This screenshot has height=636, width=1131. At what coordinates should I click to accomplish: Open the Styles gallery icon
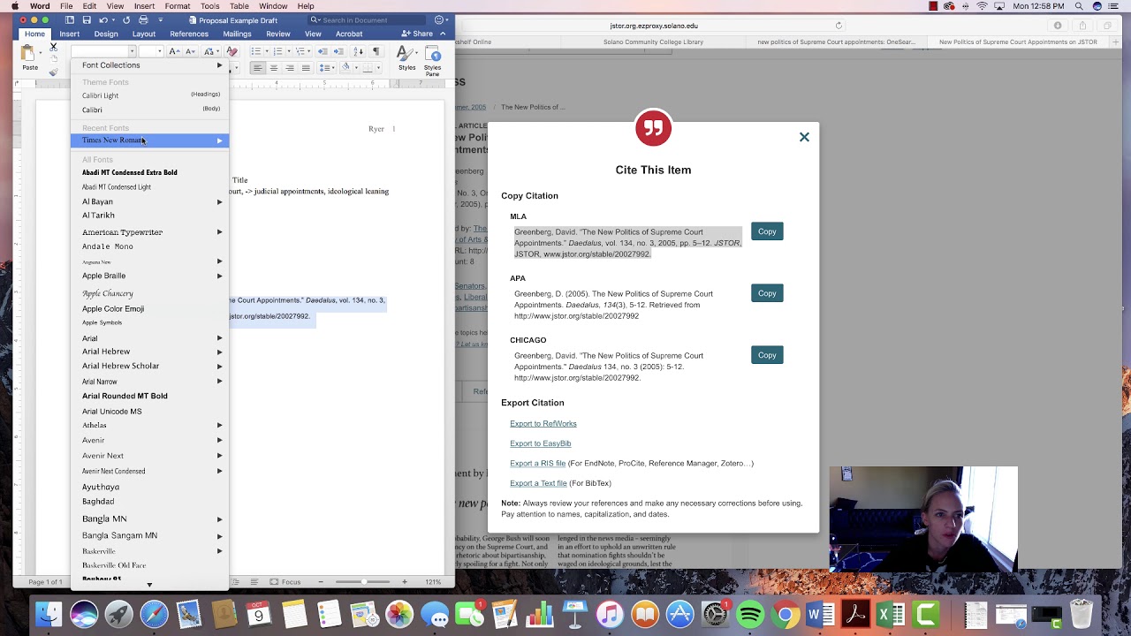click(406, 57)
